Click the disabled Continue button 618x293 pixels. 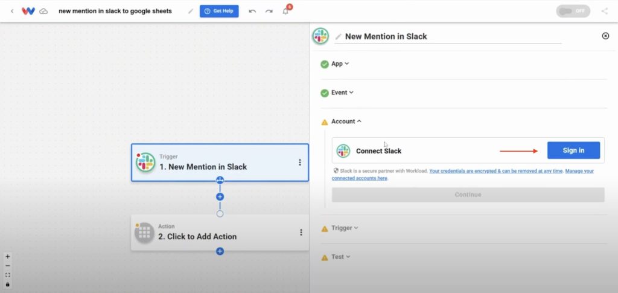[x=468, y=195]
